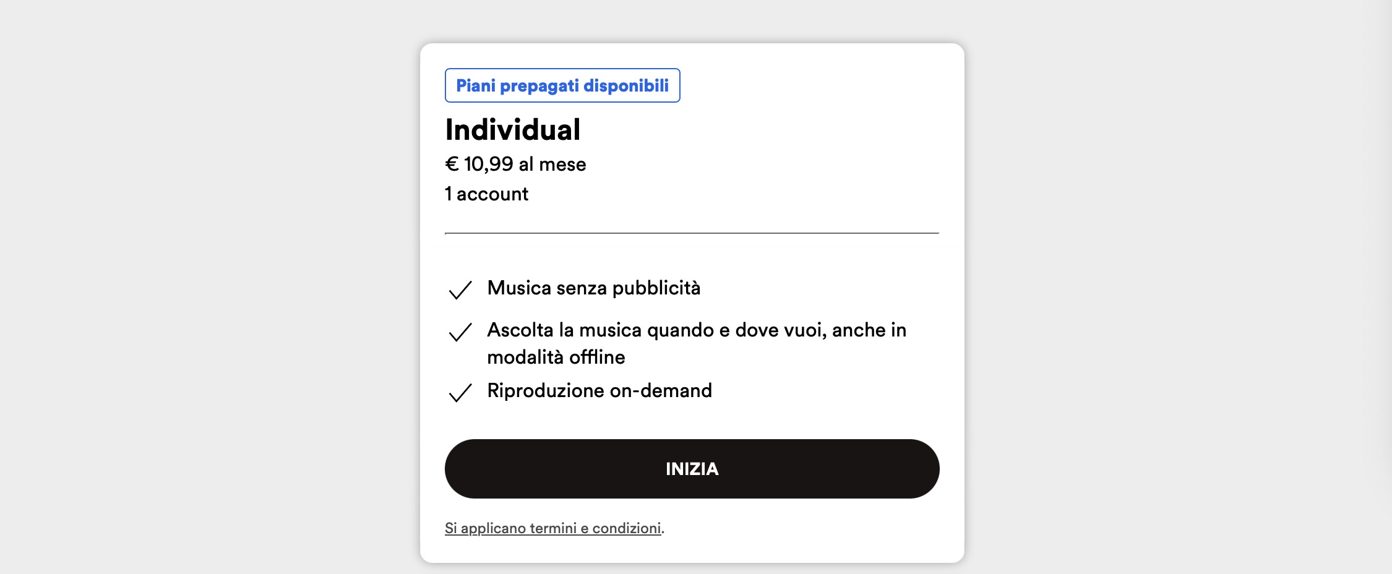The height and width of the screenshot is (574, 1392).
Task: Click the "Musica senza pubblicità" feature text
Action: click(593, 288)
